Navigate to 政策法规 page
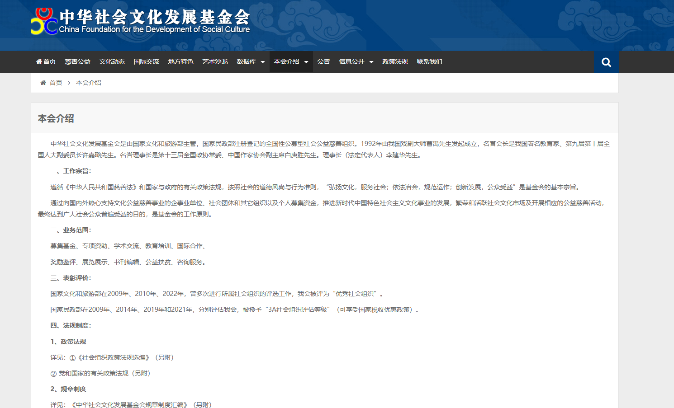Image resolution: width=674 pixels, height=408 pixels. coord(395,61)
